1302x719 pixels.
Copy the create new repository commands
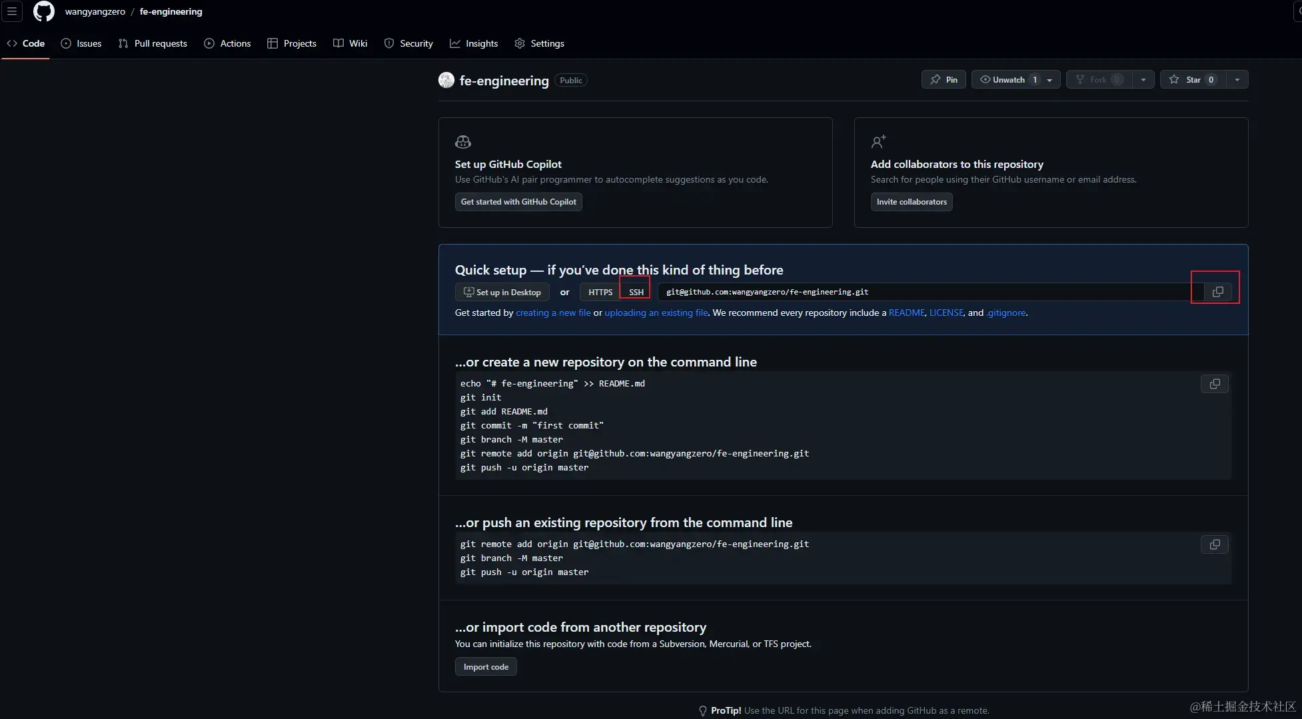pyautogui.click(x=1215, y=384)
